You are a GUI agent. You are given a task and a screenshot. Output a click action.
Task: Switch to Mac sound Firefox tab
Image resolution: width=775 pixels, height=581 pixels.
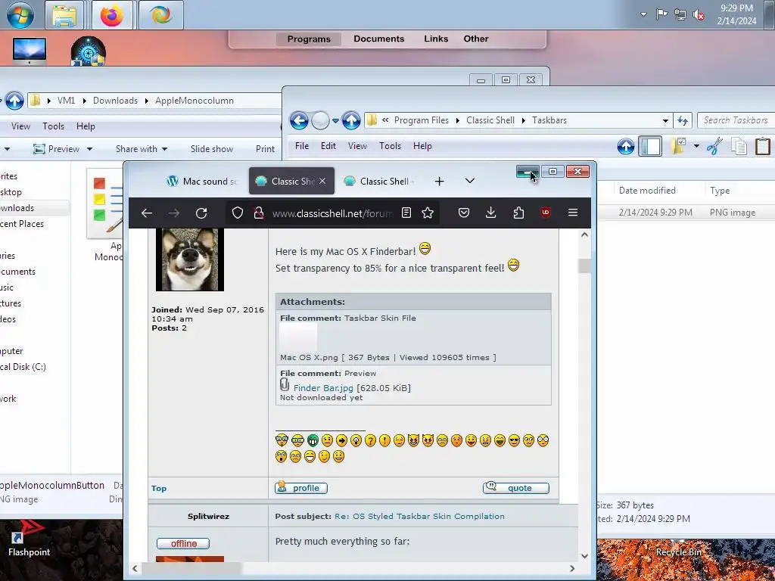pyautogui.click(x=203, y=181)
